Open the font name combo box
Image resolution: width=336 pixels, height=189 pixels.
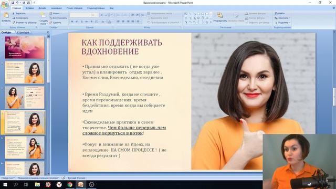click(80, 15)
